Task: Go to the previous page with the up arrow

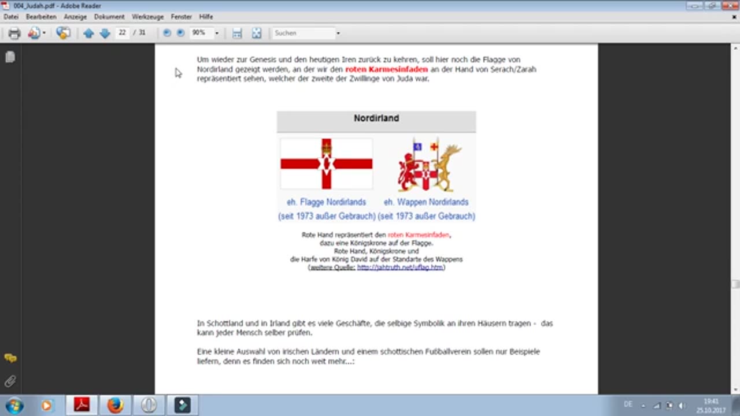Action: 88,34
